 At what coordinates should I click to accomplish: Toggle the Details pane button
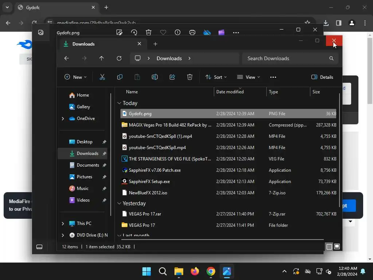tap(322, 77)
